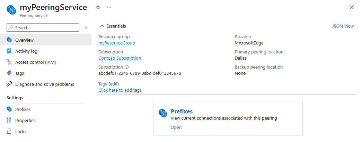
Task: Open the more options ellipsis menu
Action: coord(109,7)
